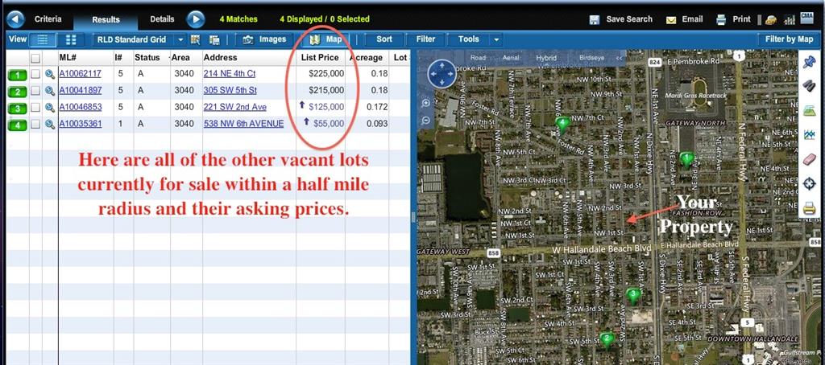Check the box for listing A10041897
The height and width of the screenshot is (365, 825).
(35, 91)
